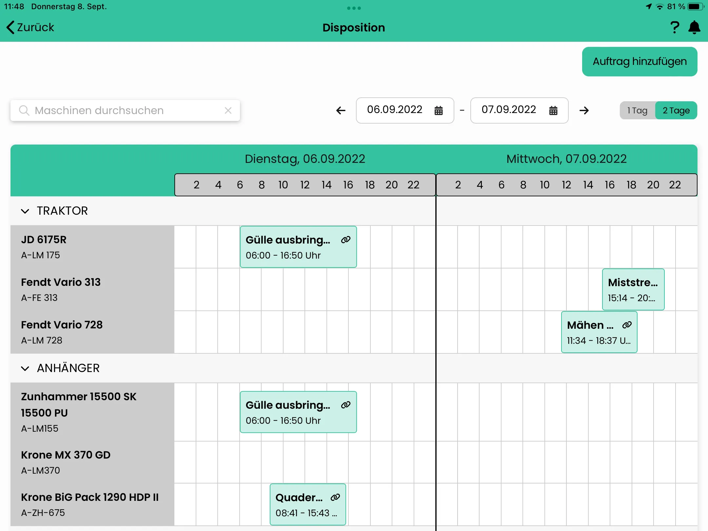Viewport: 708px width, 531px height.
Task: Open calendar picker for end date 07.09.2022
Action: pos(553,110)
